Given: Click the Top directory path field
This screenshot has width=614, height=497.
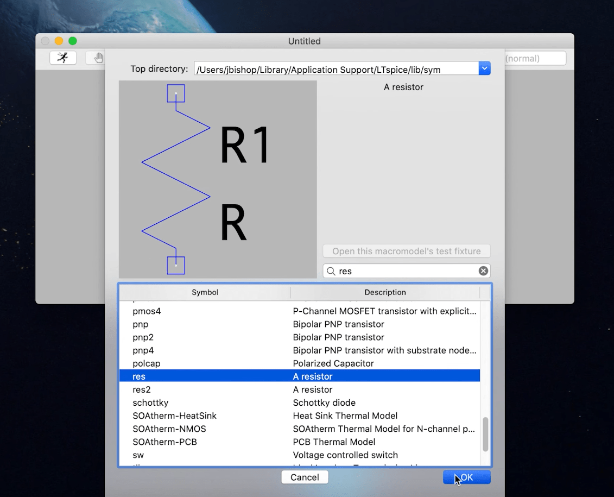Looking at the screenshot, I should click(x=337, y=68).
